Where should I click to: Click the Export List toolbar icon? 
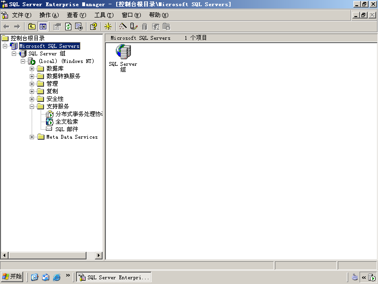(79, 27)
